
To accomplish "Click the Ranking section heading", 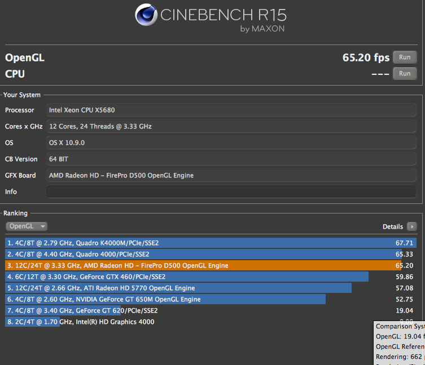I will [15, 213].
